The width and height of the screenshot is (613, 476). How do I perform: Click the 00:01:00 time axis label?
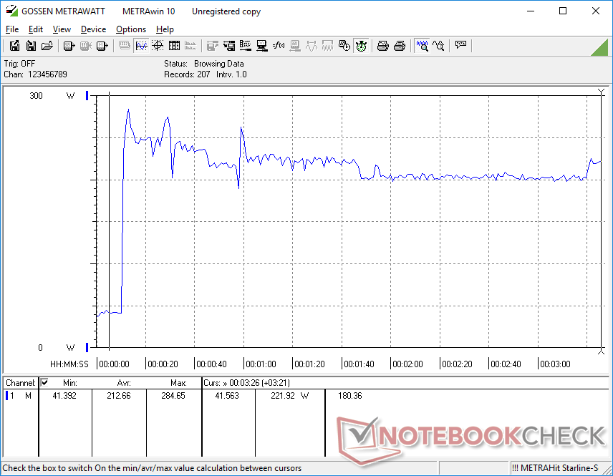tap(261, 364)
